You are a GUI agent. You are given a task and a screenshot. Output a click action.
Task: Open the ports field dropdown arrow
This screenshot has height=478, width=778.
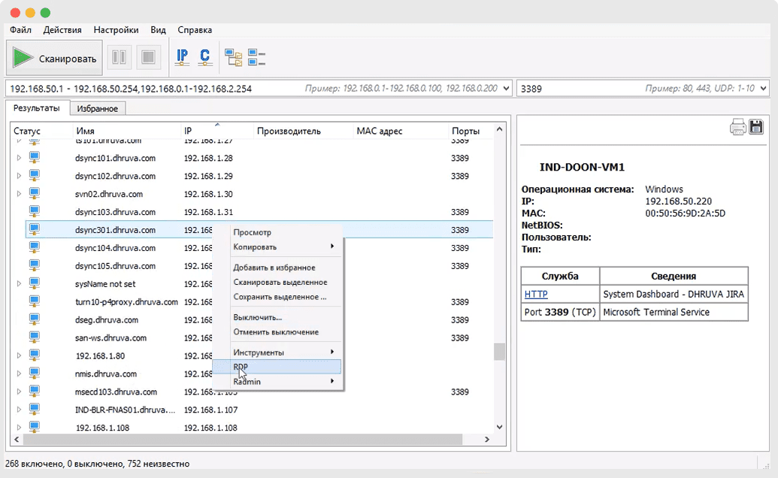coord(762,89)
